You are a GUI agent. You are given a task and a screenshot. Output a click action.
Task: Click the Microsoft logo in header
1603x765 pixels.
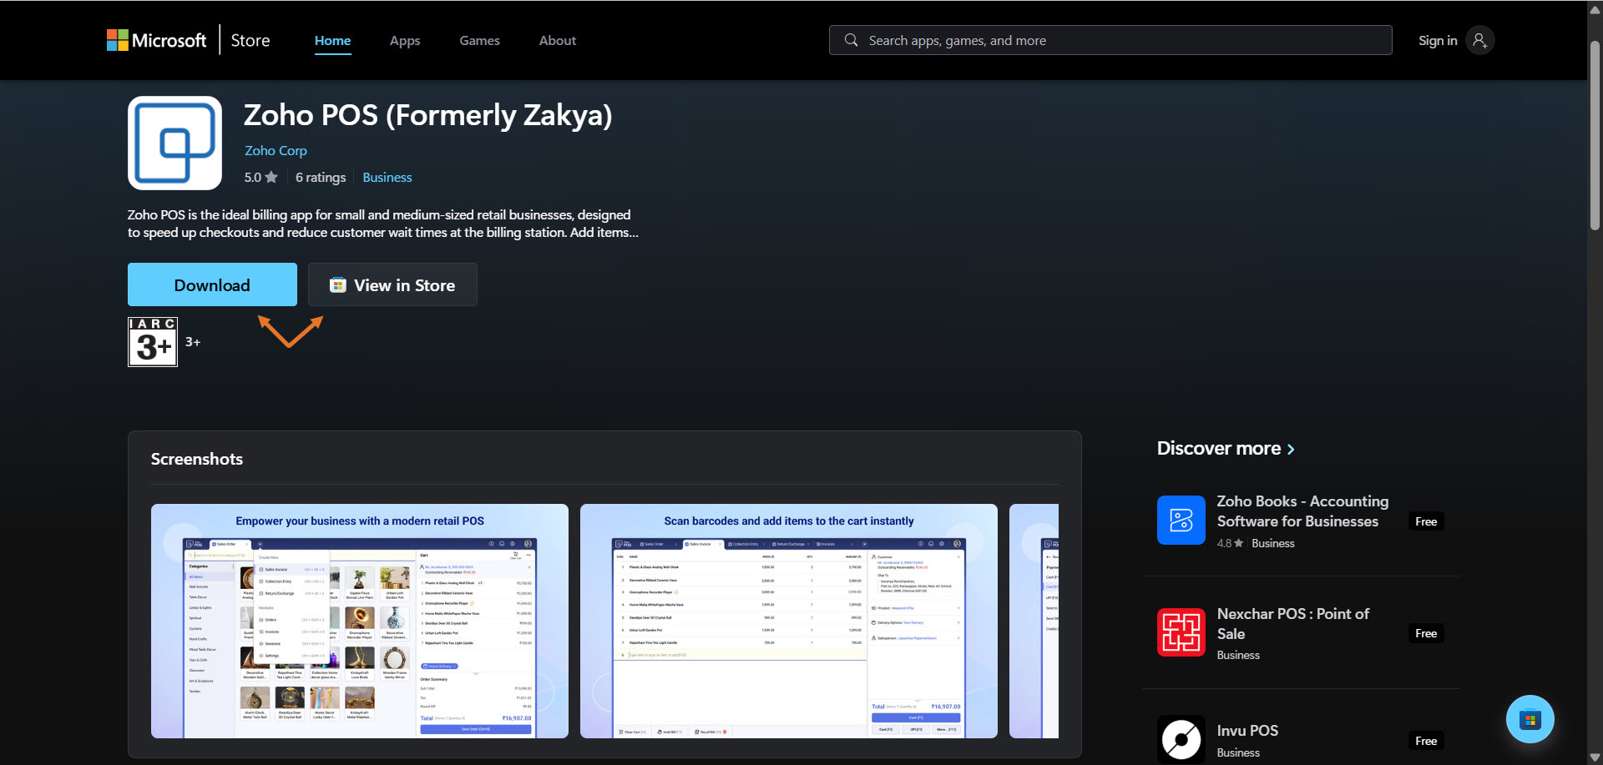pos(156,40)
